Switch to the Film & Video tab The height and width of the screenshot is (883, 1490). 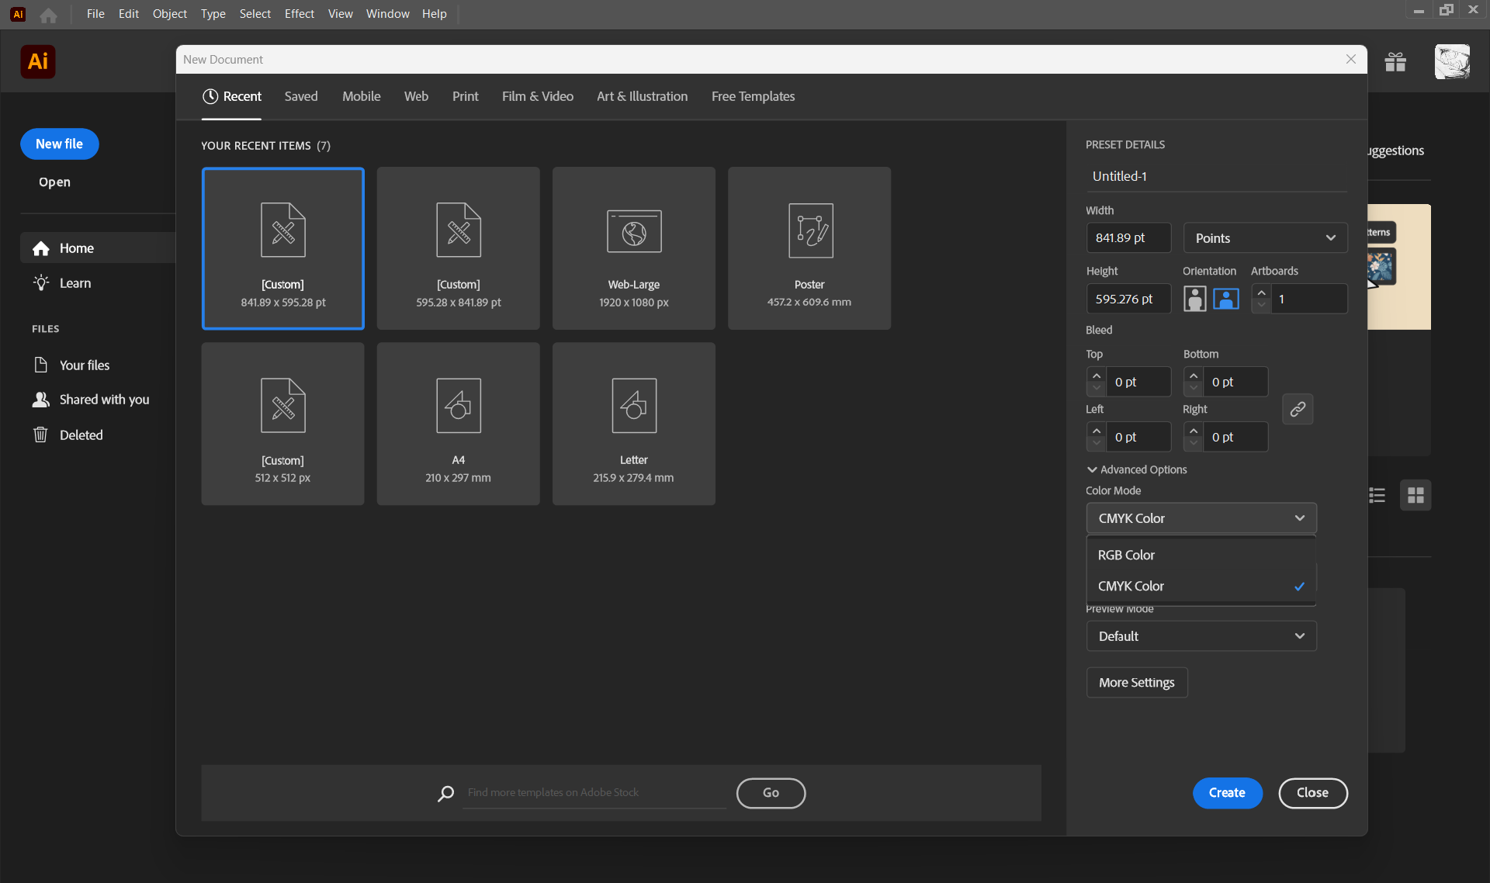[x=537, y=96]
